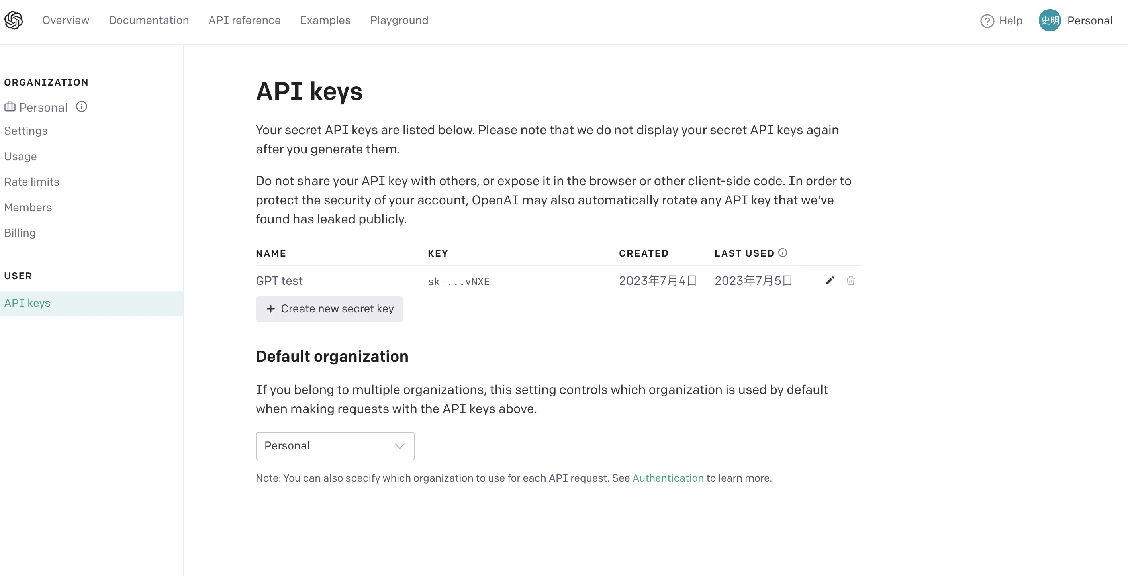Click the USER sidebar section label
This screenshot has height=576, width=1128.
point(18,276)
